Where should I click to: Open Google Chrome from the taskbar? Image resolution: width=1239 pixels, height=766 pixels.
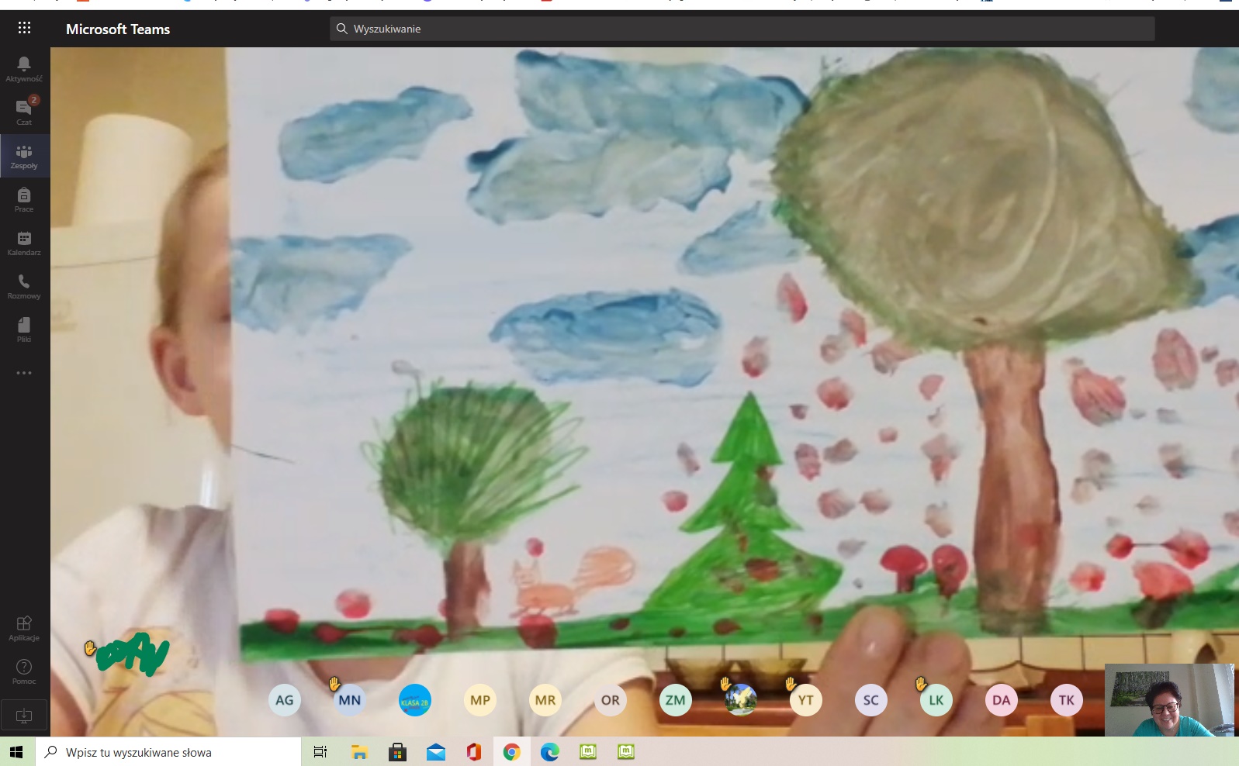pos(511,752)
